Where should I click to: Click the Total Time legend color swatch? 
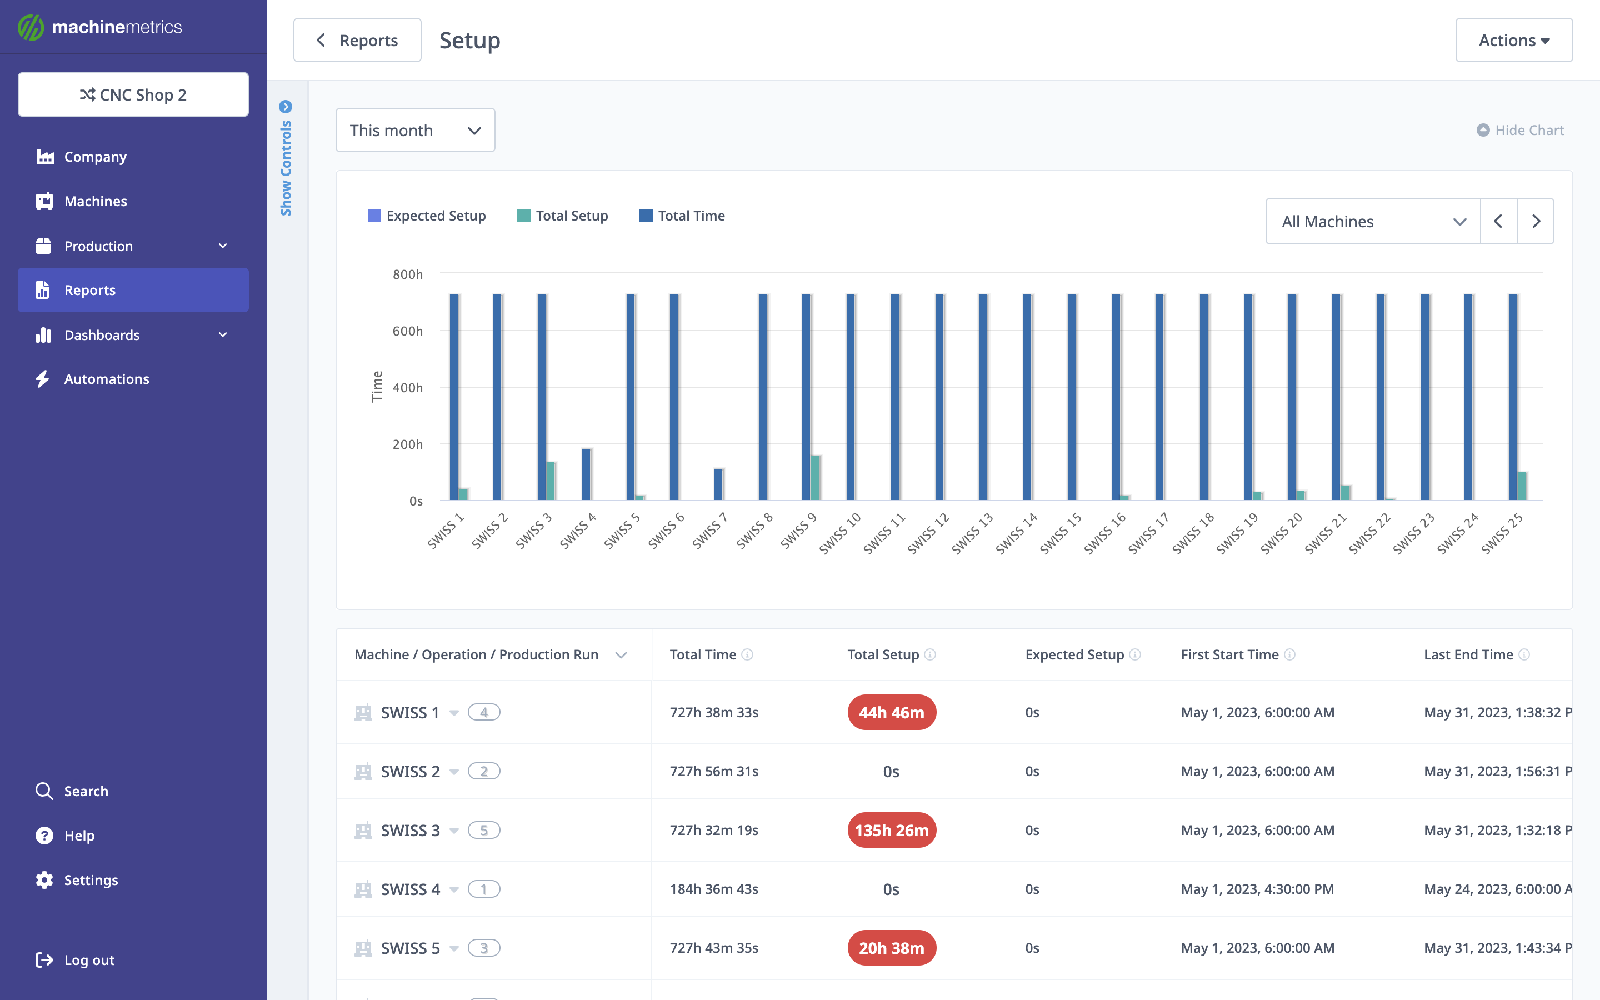(646, 216)
